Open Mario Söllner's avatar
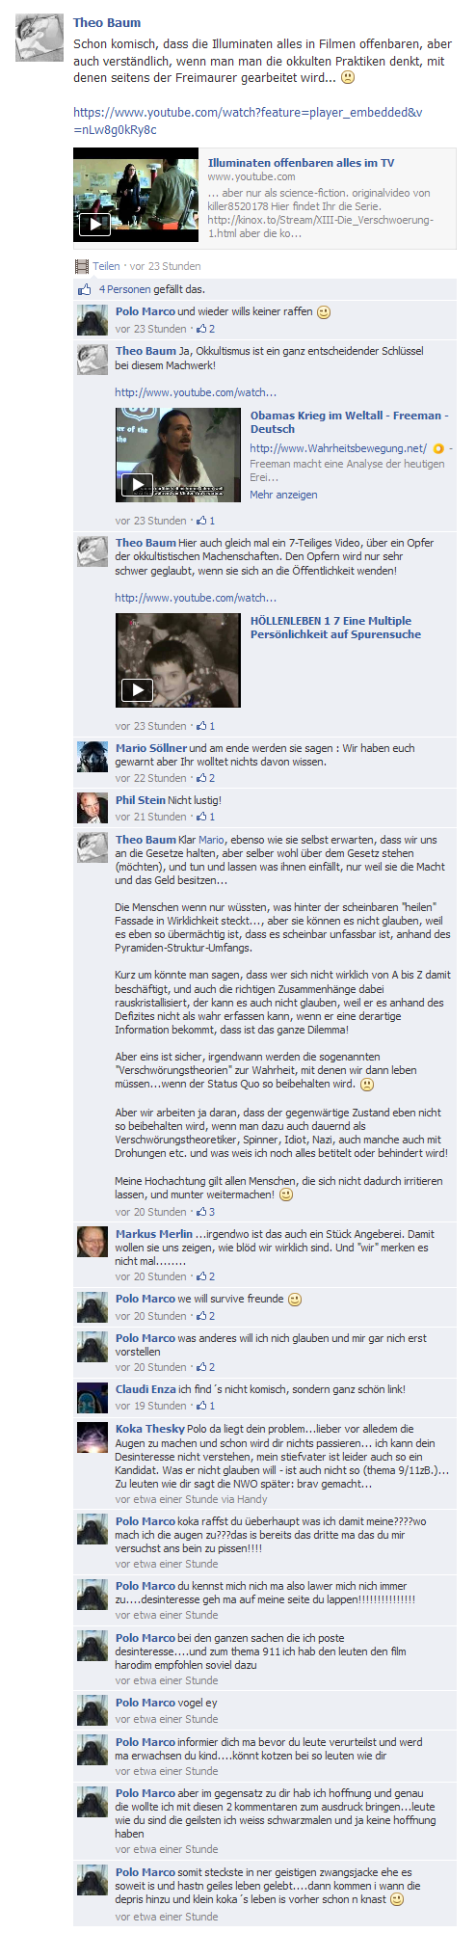476x1933 pixels. tap(93, 757)
